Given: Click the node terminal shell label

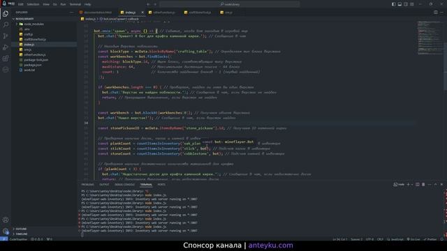Looking at the screenshot, I should pos(399,184).
